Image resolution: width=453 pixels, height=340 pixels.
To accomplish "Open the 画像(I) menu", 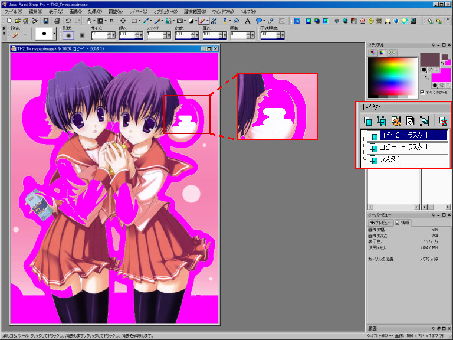I will click(x=75, y=12).
